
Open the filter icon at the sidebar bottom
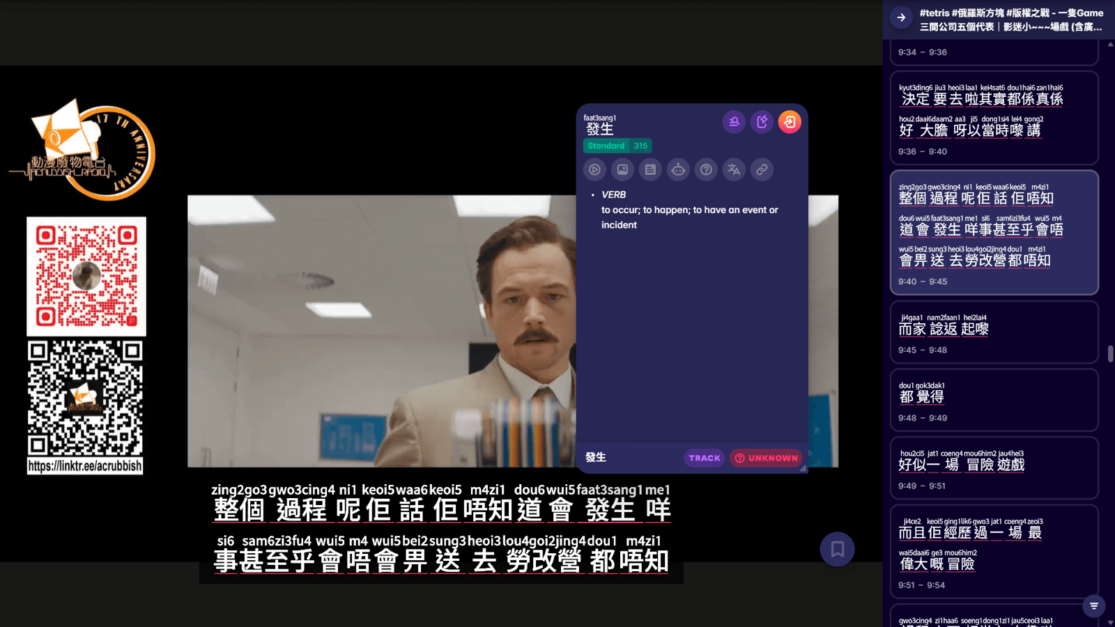1093,605
